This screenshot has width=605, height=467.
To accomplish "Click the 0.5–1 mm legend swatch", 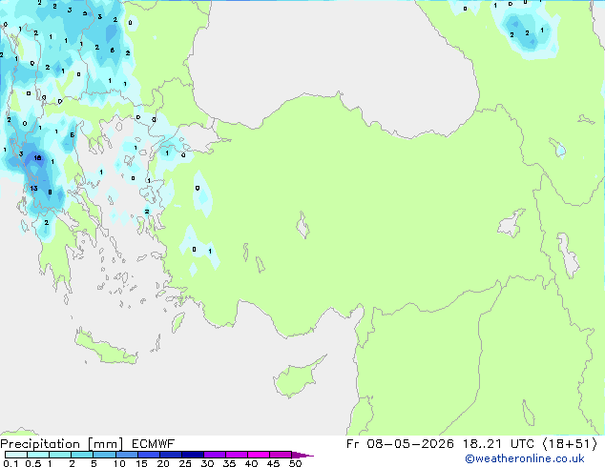I will (x=38, y=455).
